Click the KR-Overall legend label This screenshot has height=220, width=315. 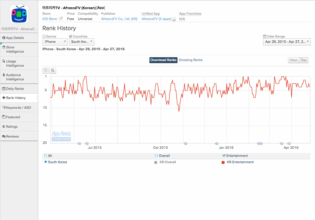point(168,162)
